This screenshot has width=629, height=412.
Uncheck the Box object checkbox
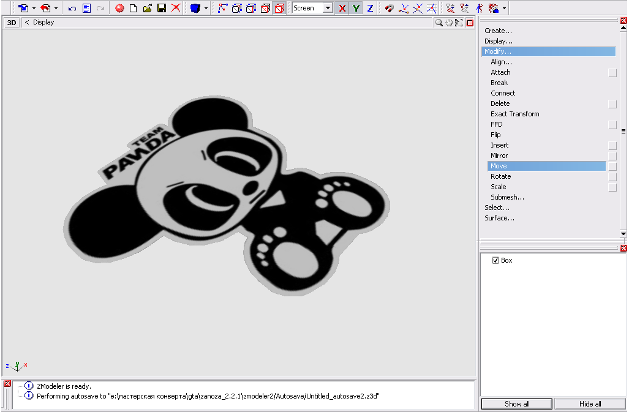coord(495,260)
